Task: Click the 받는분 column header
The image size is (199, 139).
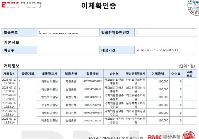Action: (114, 74)
